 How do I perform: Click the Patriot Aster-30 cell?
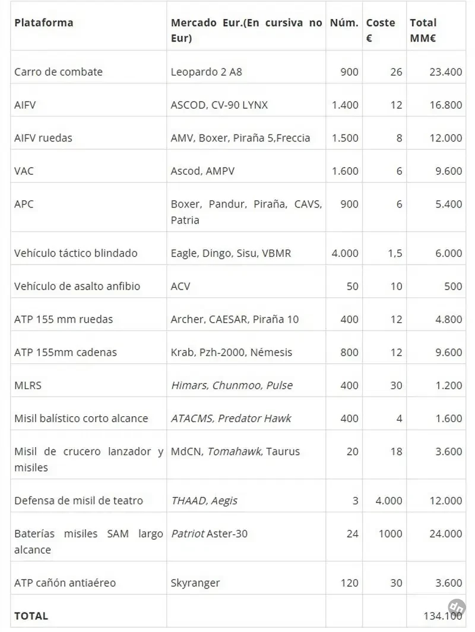(x=209, y=534)
